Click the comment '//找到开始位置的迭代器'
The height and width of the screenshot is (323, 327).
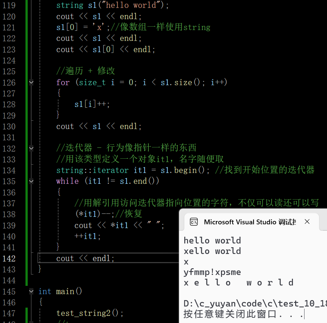click(265, 170)
